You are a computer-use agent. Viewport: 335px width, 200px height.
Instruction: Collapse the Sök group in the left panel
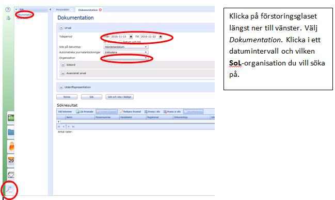pyautogui.click(x=16, y=9)
